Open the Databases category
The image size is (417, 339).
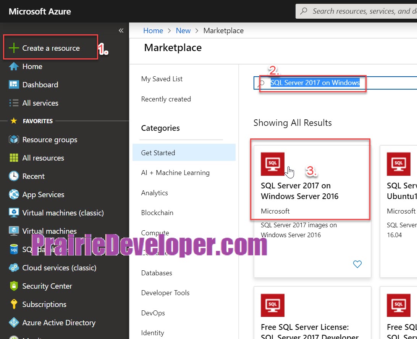click(x=157, y=273)
